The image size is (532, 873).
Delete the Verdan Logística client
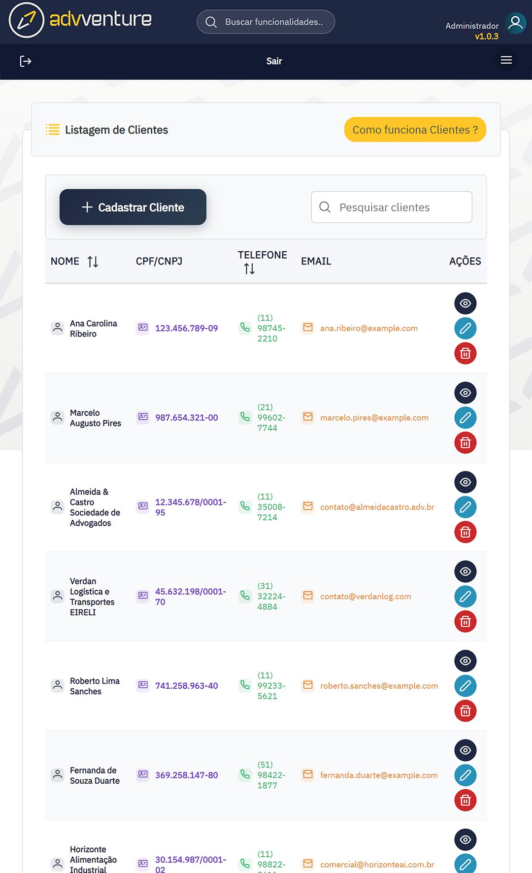pyautogui.click(x=465, y=622)
